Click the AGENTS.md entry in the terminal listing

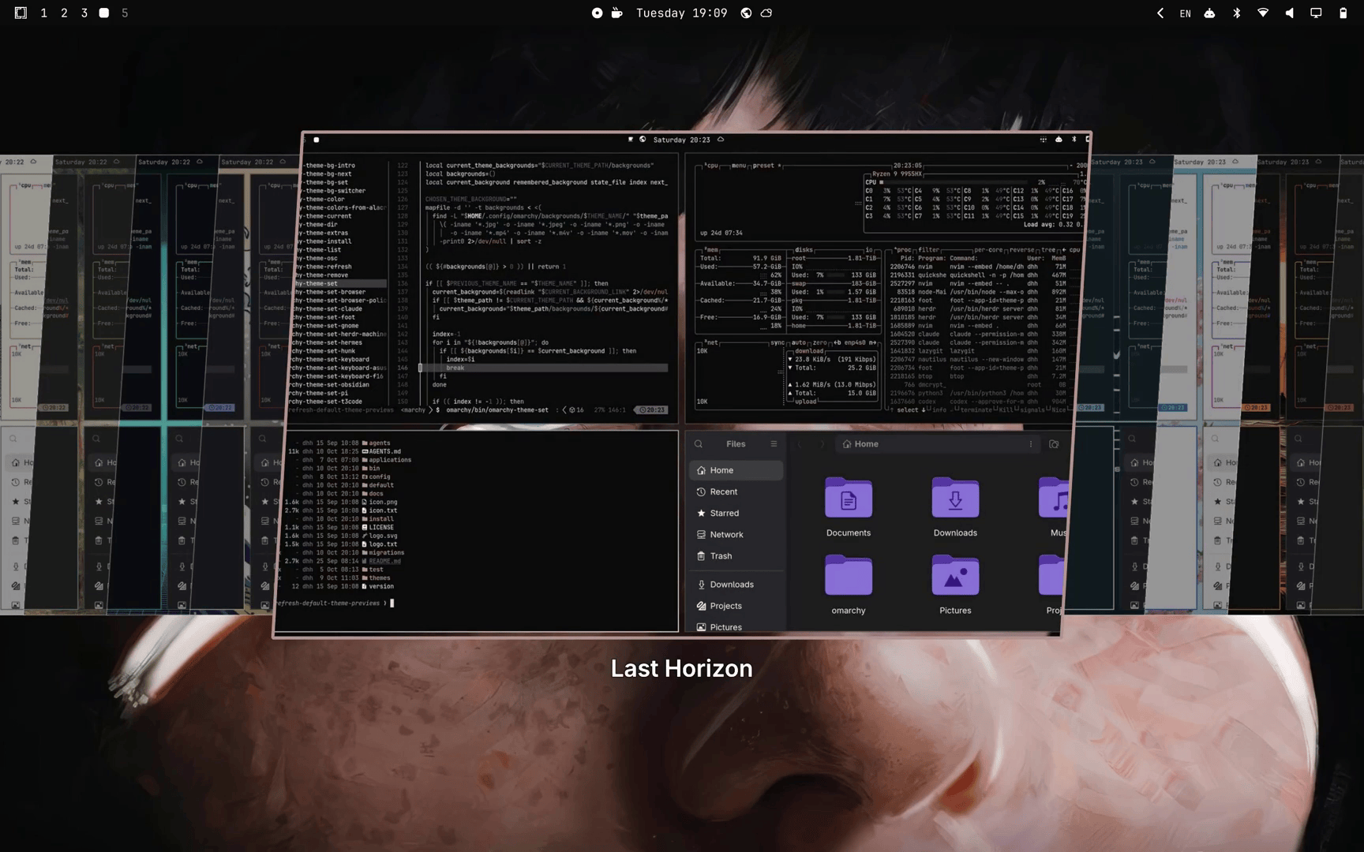pos(382,451)
